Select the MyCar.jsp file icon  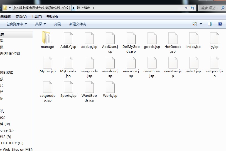point(48,63)
